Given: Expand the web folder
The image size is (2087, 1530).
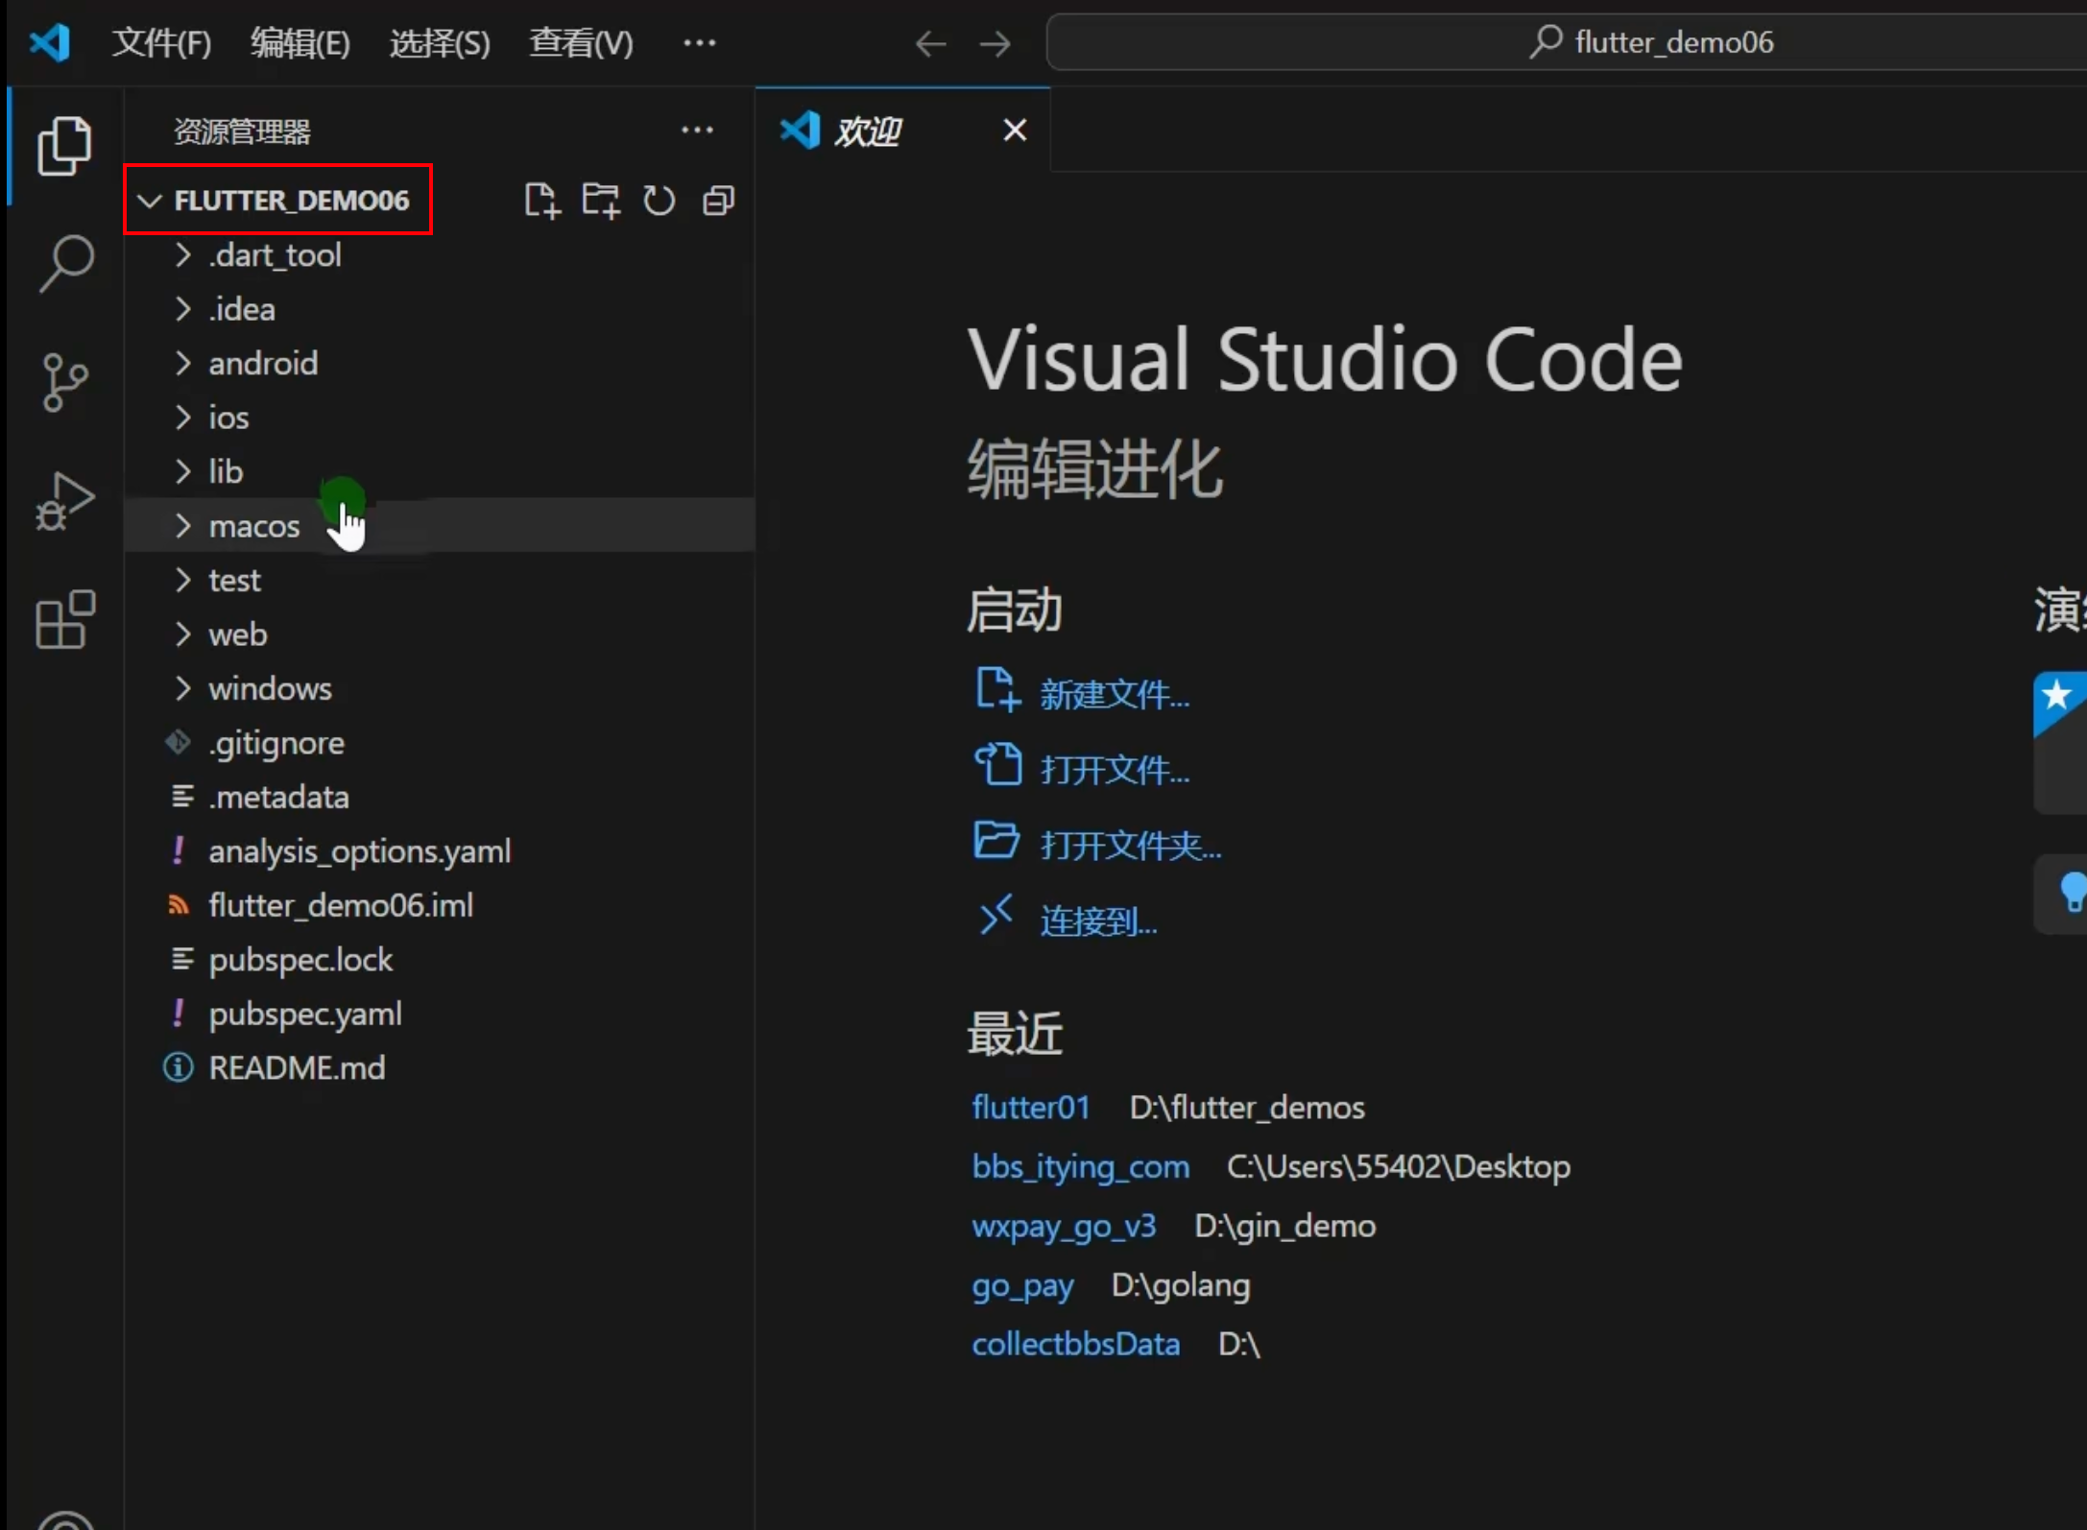Looking at the screenshot, I should [440, 634].
